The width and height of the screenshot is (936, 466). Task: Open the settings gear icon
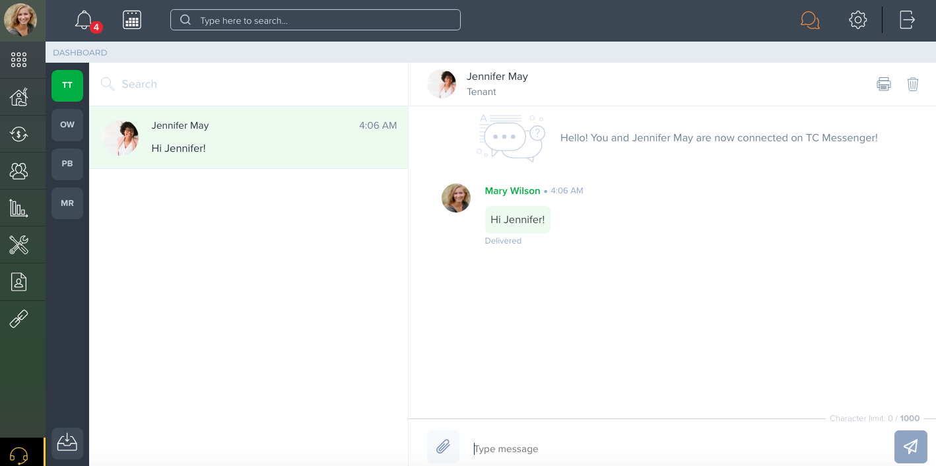pos(857,20)
